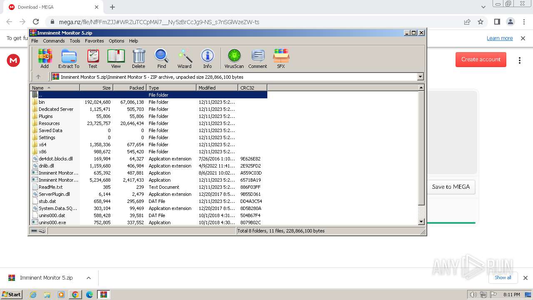Open the File menu in WinRAR

(35, 41)
